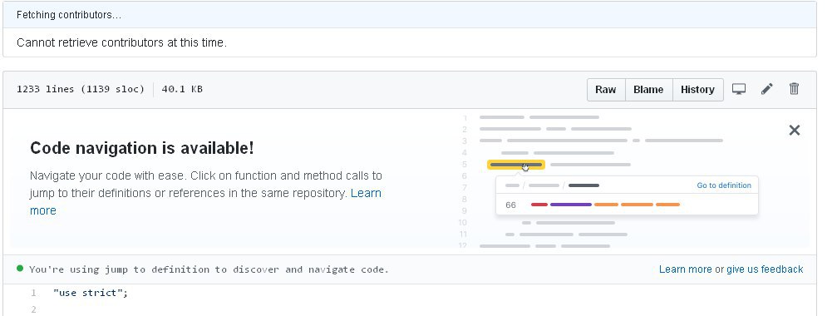Image resolution: width=837 pixels, height=316 pixels.
Task: Open file in GitHub Desktop monitor icon
Action: pos(739,89)
